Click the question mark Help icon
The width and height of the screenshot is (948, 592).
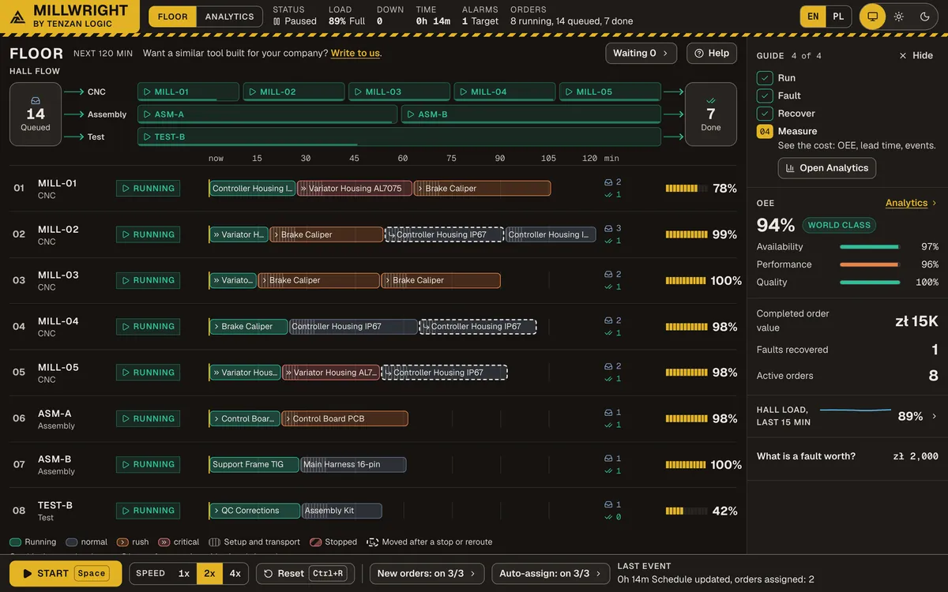[698, 54]
